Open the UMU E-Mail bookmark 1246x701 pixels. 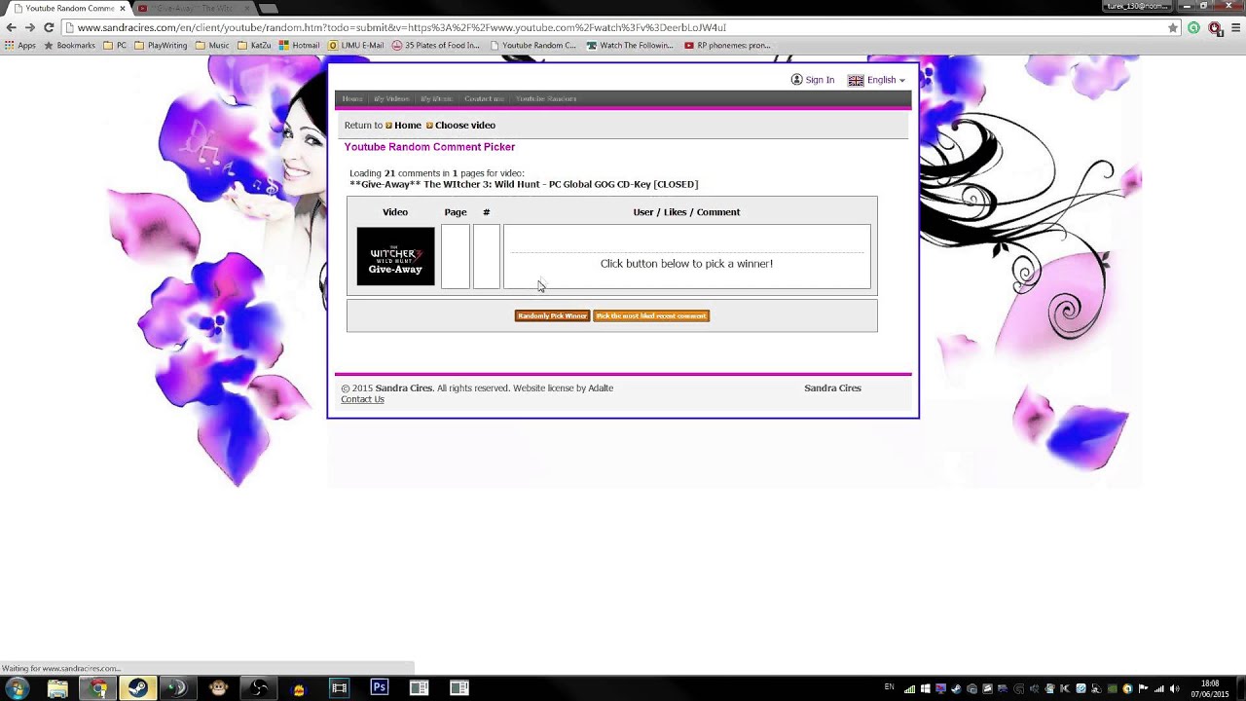[356, 45]
